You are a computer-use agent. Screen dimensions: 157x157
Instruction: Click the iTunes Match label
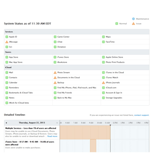112,77
